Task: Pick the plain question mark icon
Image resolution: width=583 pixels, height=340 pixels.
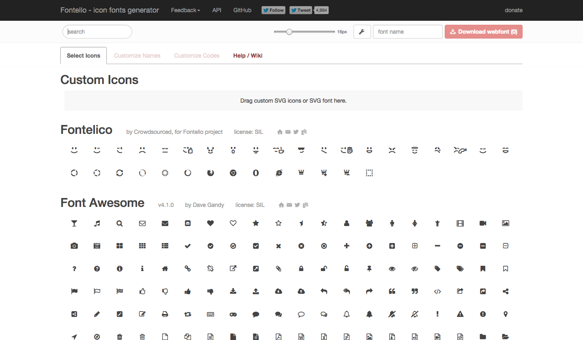Action: (x=74, y=269)
